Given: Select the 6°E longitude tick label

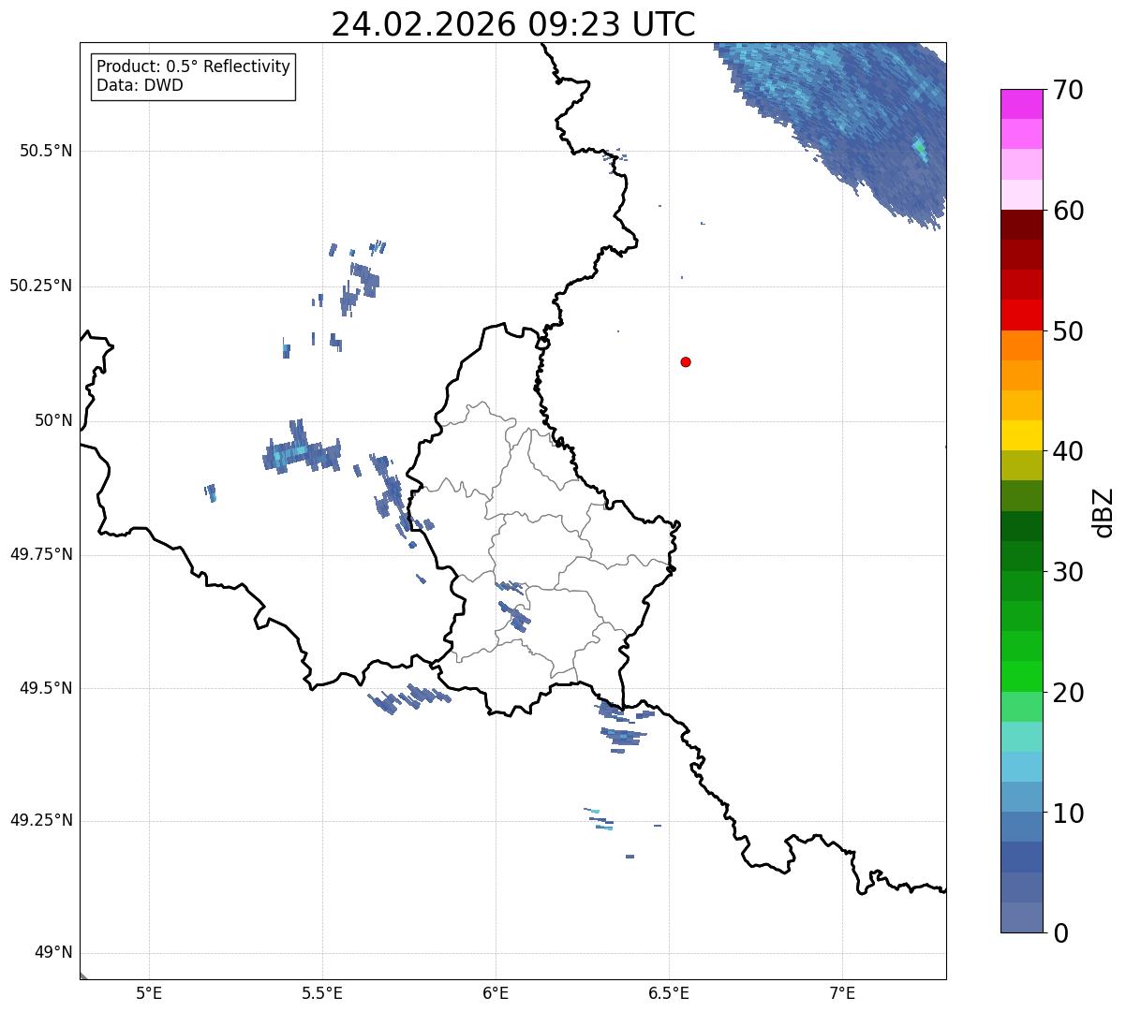Looking at the screenshot, I should (x=496, y=992).
